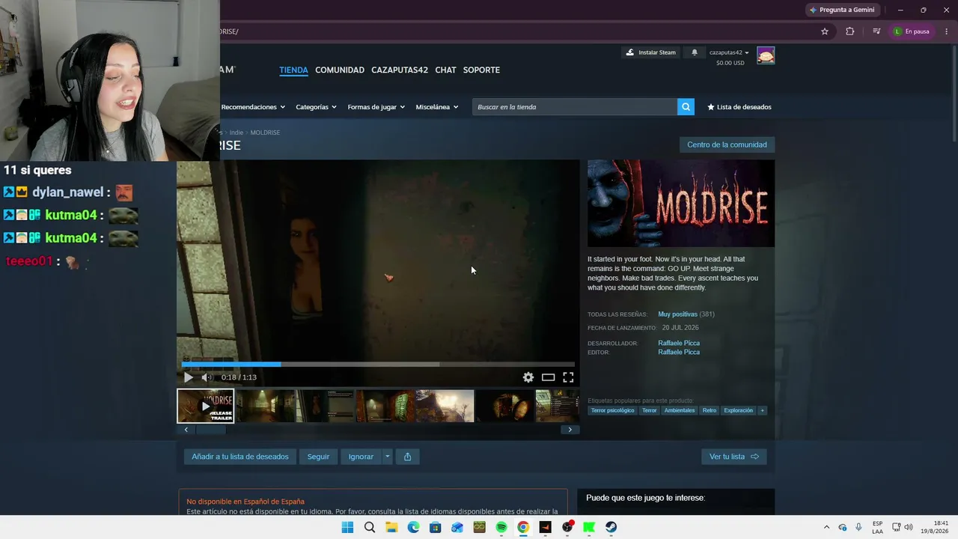The image size is (958, 539).
Task: Select the Terror tag
Action: click(x=649, y=410)
